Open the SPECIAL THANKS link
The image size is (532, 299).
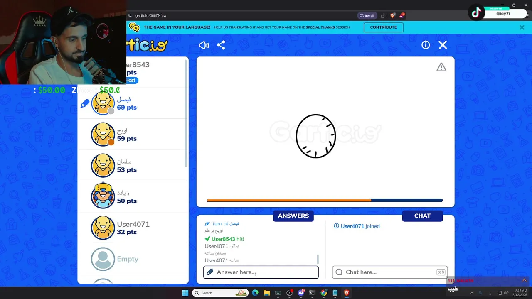tap(320, 27)
